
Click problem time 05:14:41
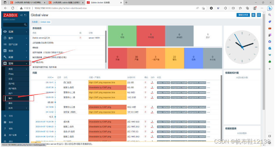(50, 82)
